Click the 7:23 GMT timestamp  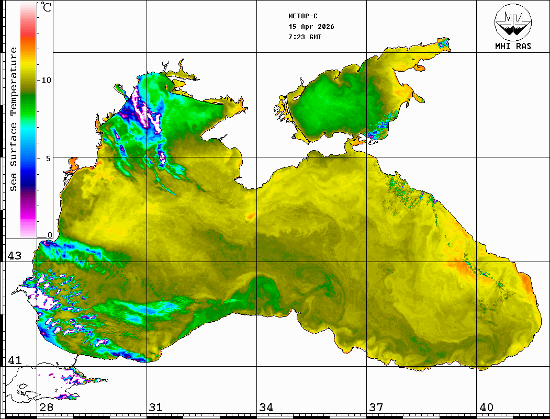pyautogui.click(x=305, y=37)
